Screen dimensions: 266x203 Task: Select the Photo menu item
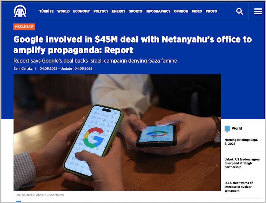tap(211, 11)
